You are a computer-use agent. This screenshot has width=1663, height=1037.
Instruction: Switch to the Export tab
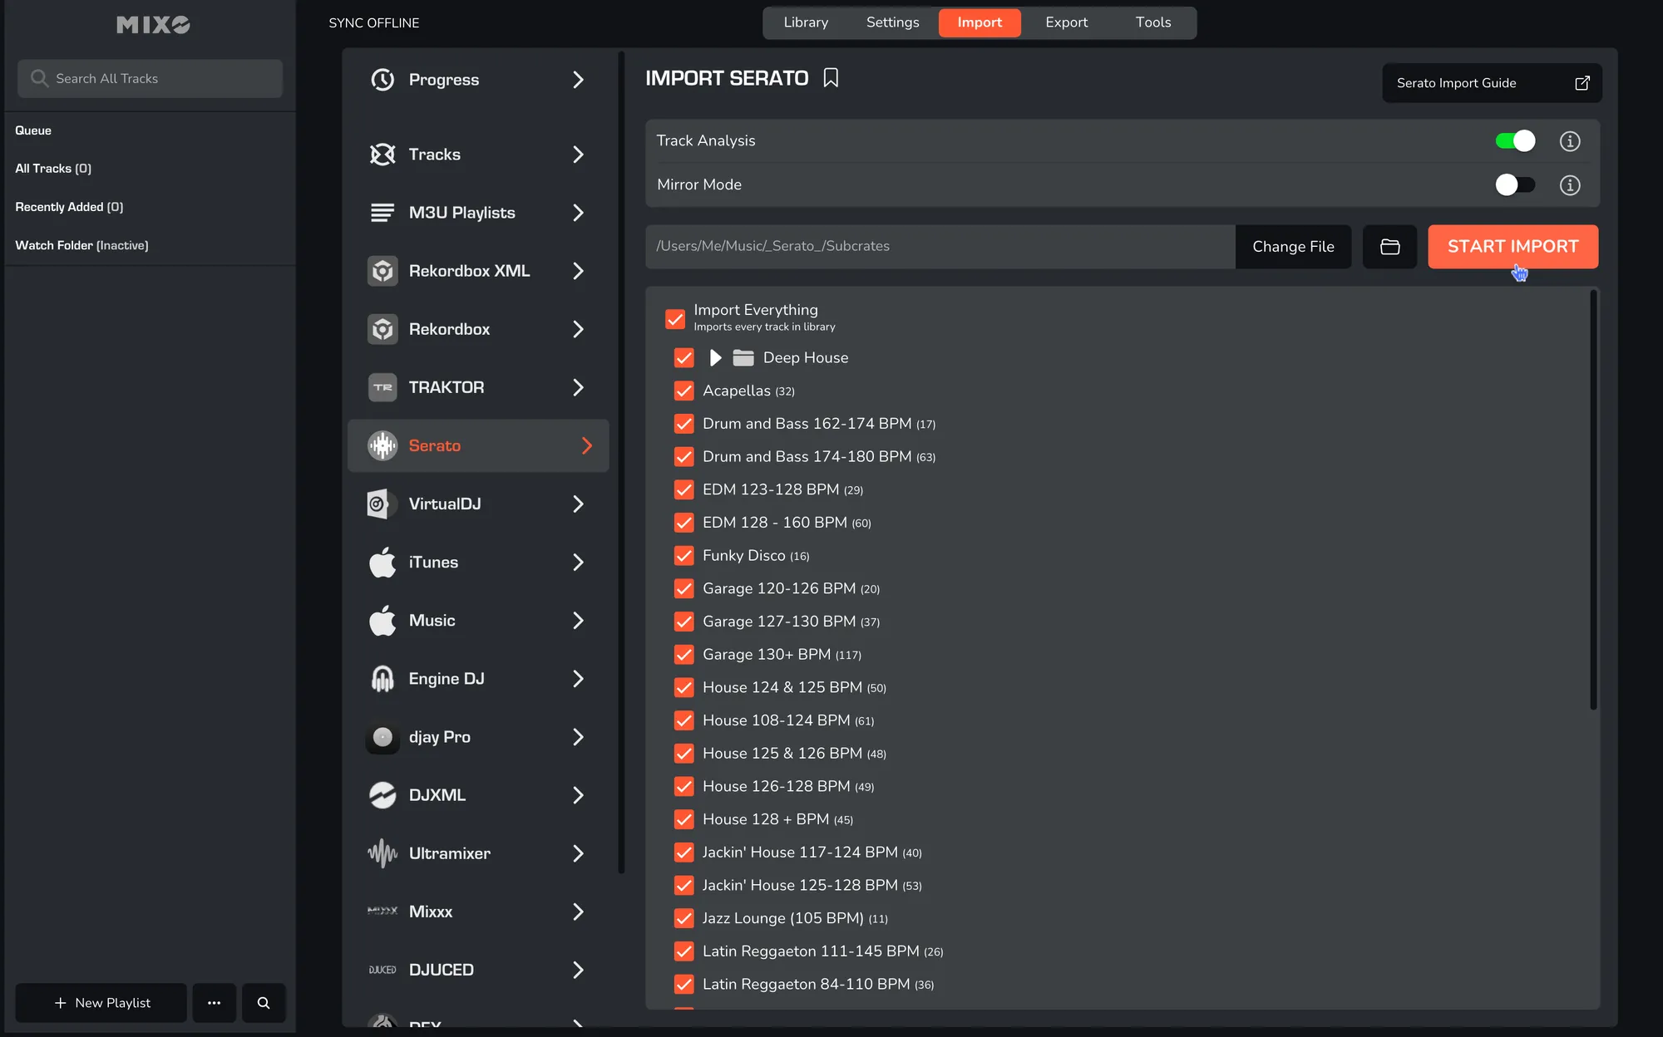(x=1066, y=22)
